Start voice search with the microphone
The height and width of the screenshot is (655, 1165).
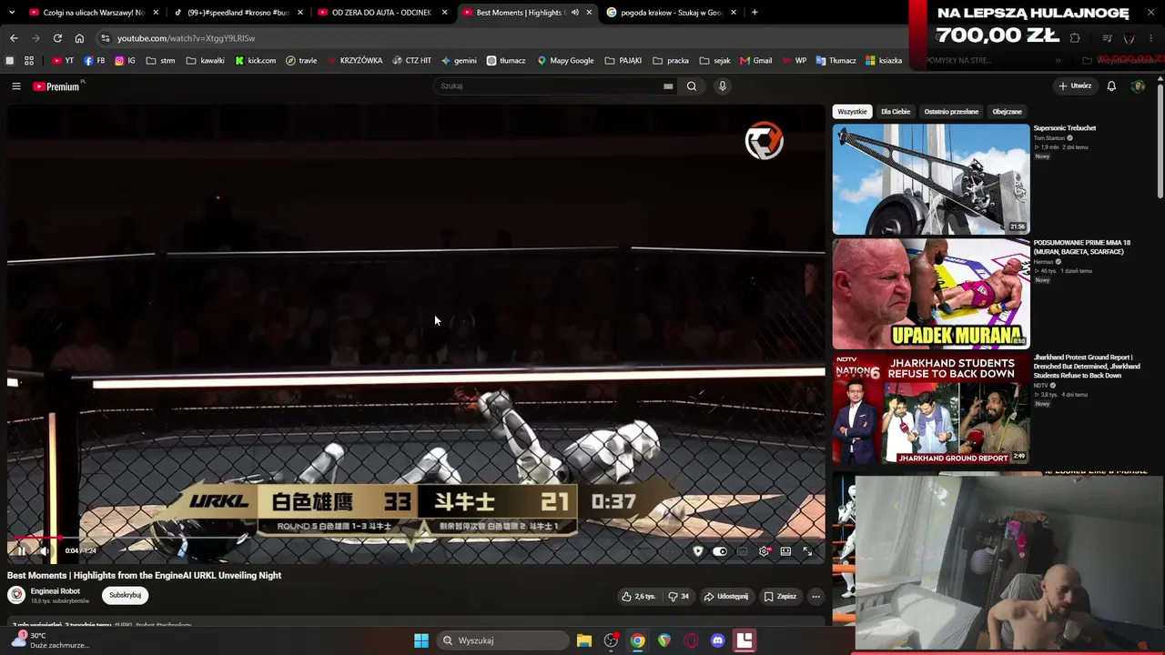723,86
